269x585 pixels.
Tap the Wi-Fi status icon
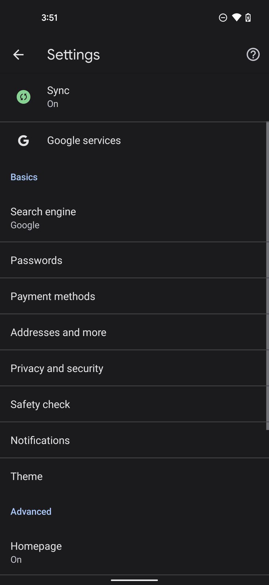pyautogui.click(x=236, y=18)
